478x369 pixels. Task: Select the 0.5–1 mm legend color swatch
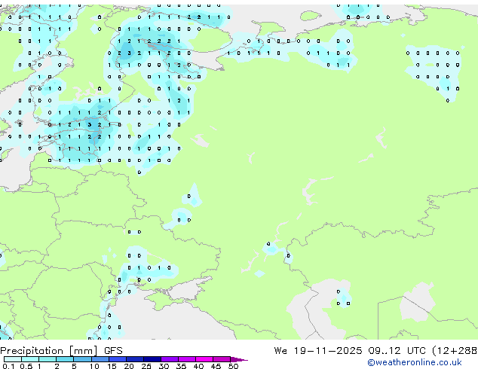click(x=30, y=359)
